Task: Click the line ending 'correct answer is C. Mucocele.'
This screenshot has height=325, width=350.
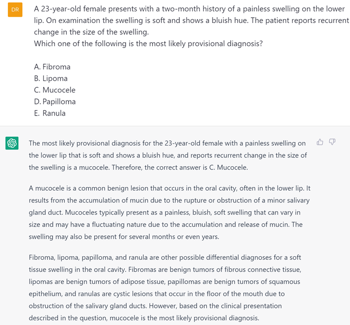Action: (138, 168)
